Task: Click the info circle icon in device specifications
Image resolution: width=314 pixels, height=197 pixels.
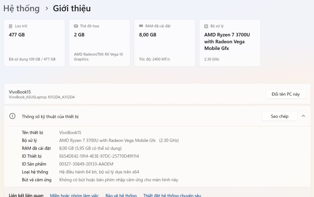Action: 12,116
